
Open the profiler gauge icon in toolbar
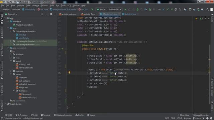tap(146, 10)
